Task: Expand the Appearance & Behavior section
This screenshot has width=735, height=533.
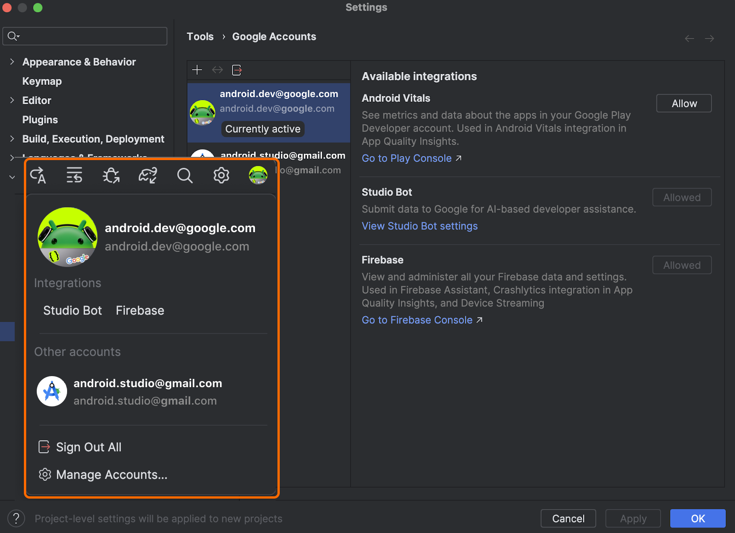Action: click(x=11, y=62)
